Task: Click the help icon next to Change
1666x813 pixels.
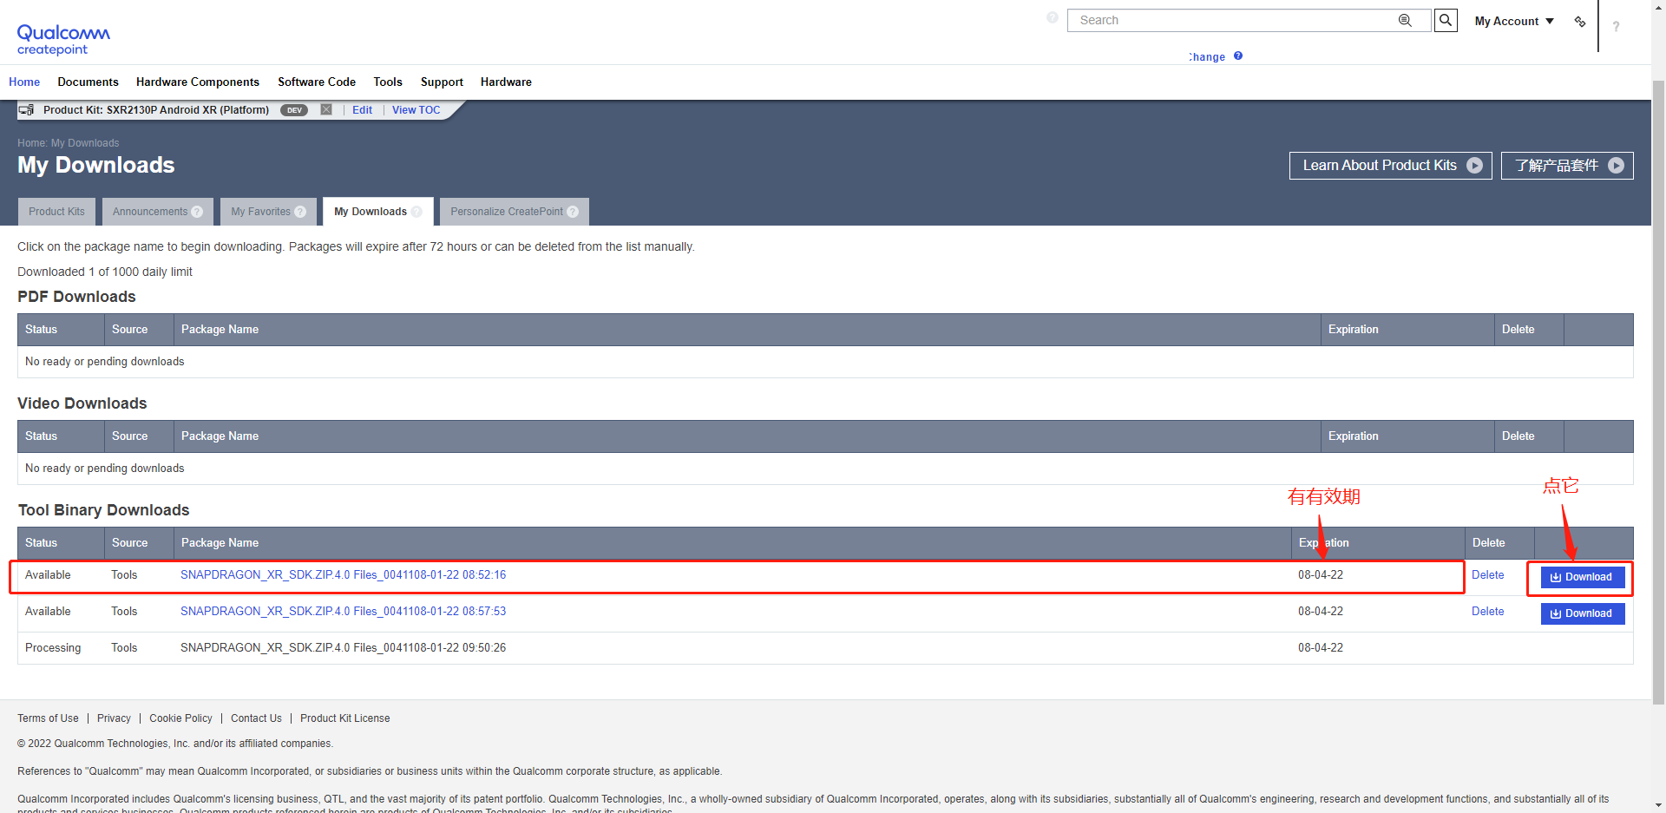Action: coord(1238,56)
